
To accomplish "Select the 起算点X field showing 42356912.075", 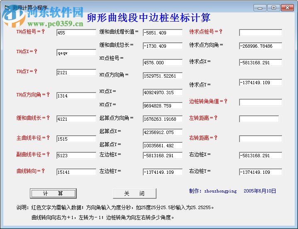I will 163,132.
